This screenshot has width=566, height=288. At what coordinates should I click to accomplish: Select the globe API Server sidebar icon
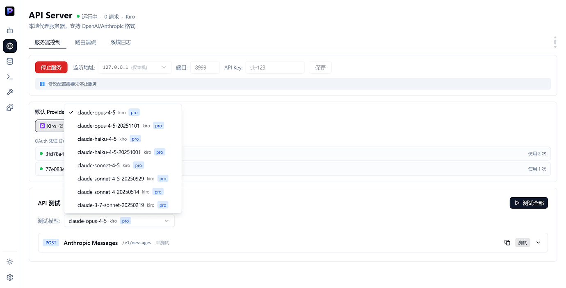(10, 46)
